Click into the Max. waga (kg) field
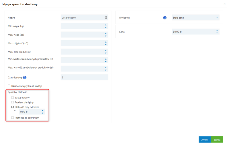The width and height of the screenshot is (227, 144). tap(84, 35)
